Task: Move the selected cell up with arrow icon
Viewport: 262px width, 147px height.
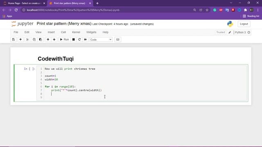Action: [x=48, y=40]
